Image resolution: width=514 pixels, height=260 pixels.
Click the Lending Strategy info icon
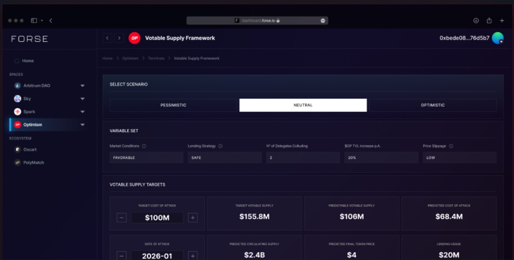pyautogui.click(x=221, y=146)
